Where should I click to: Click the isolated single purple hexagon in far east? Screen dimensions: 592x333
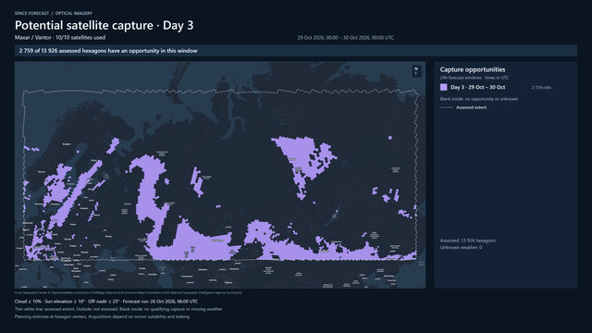390,138
